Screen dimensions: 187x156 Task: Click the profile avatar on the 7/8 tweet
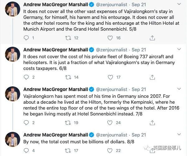[12, 94]
